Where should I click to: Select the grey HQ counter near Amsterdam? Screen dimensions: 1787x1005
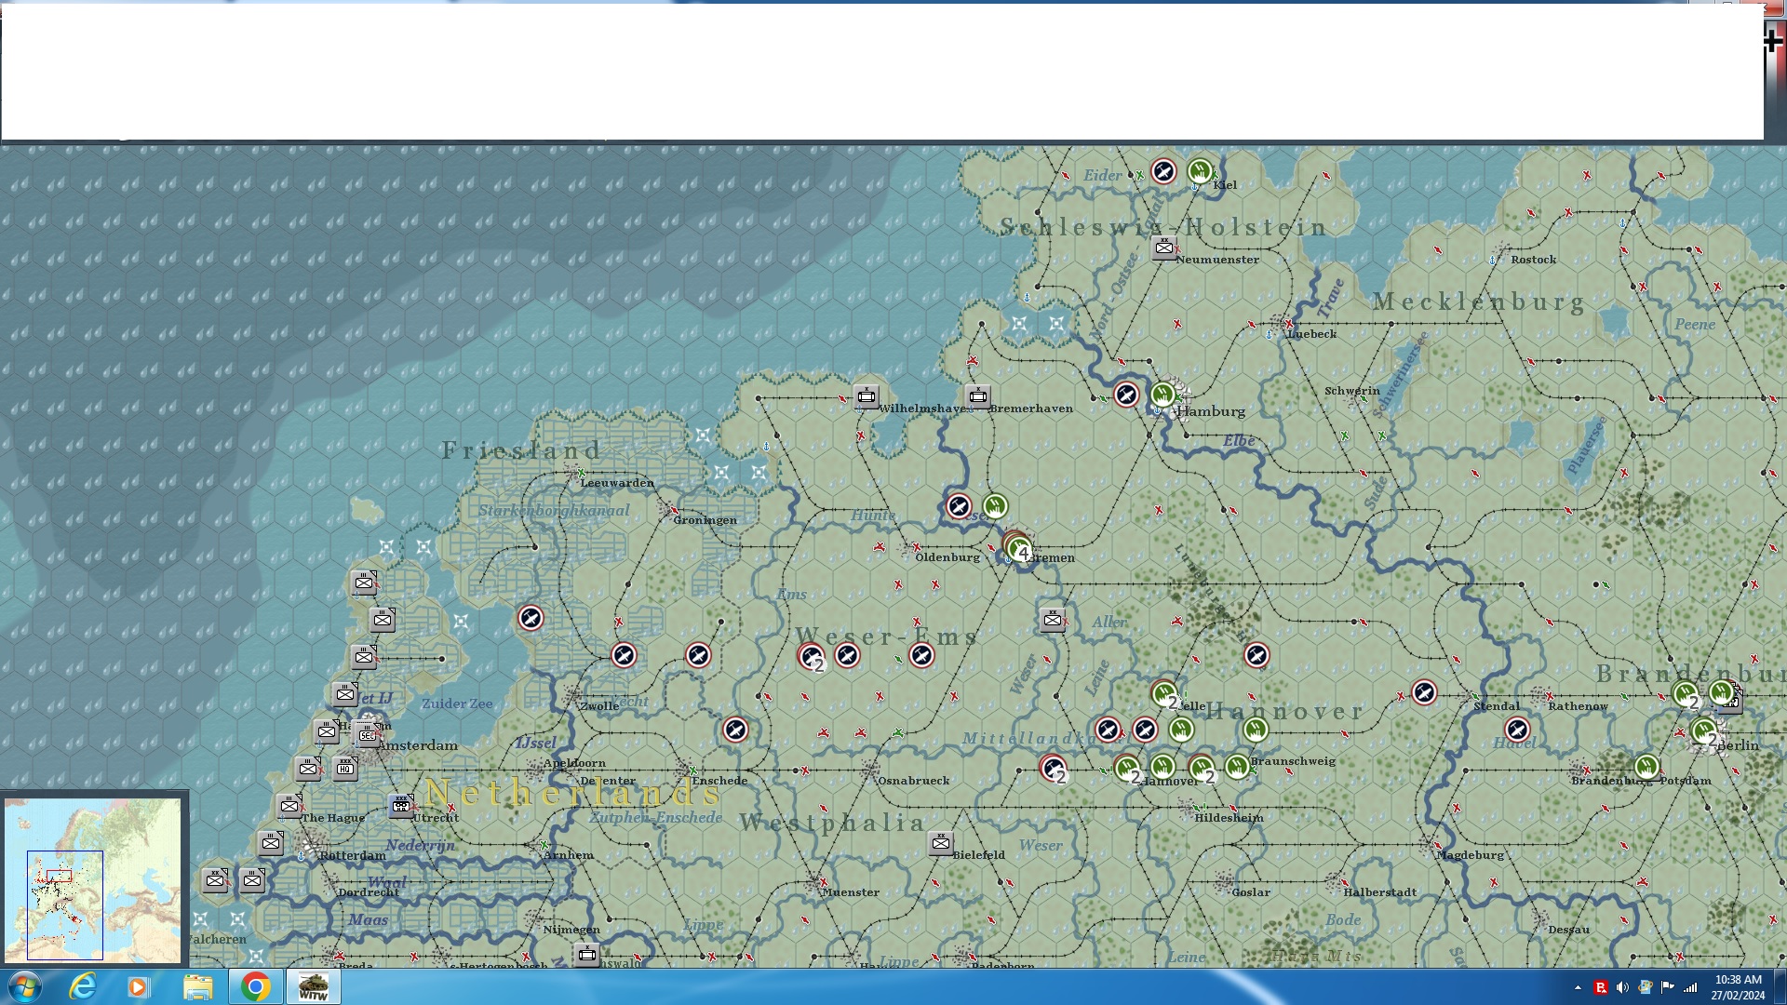click(345, 768)
